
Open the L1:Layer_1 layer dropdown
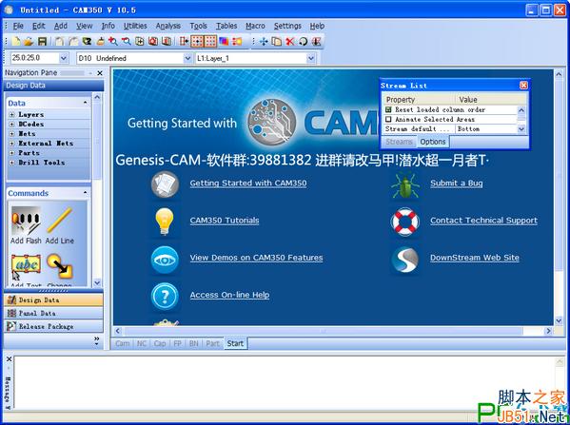click(x=311, y=58)
